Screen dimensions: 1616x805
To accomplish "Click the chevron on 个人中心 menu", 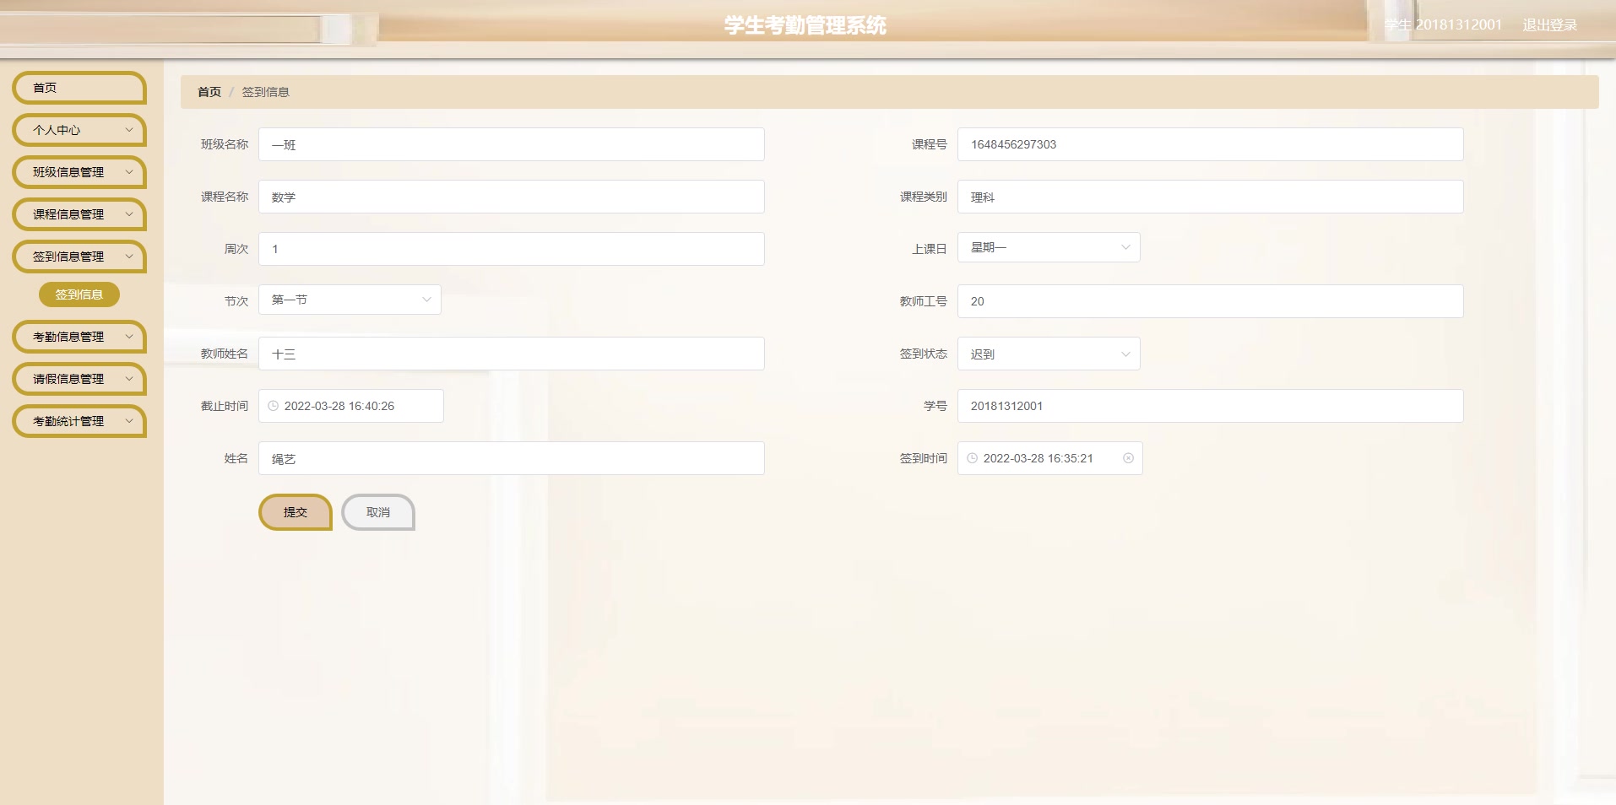I will 128,131.
